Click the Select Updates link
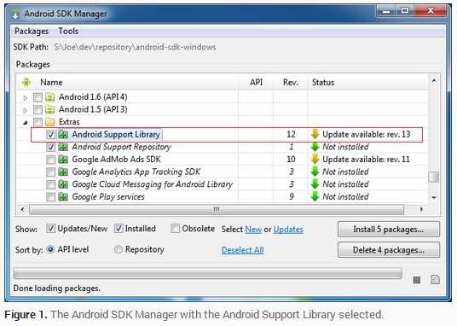This screenshot has height=326, width=457. pyautogui.click(x=288, y=230)
